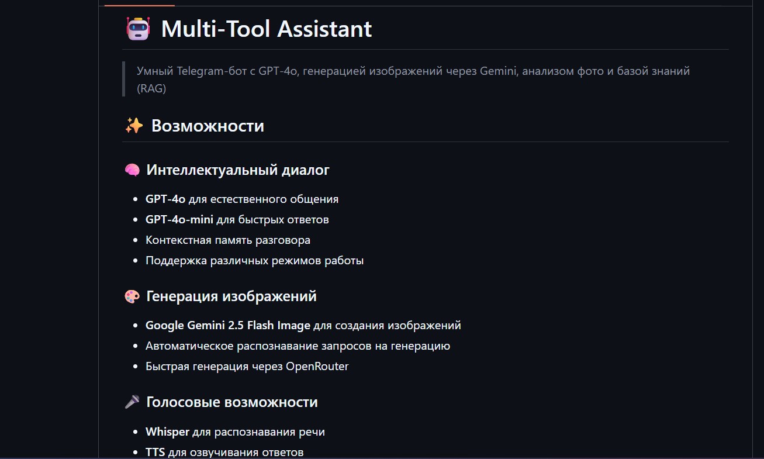The width and height of the screenshot is (764, 459).
Task: Click the Контекстная память разговора bullet
Action: pyautogui.click(x=228, y=240)
